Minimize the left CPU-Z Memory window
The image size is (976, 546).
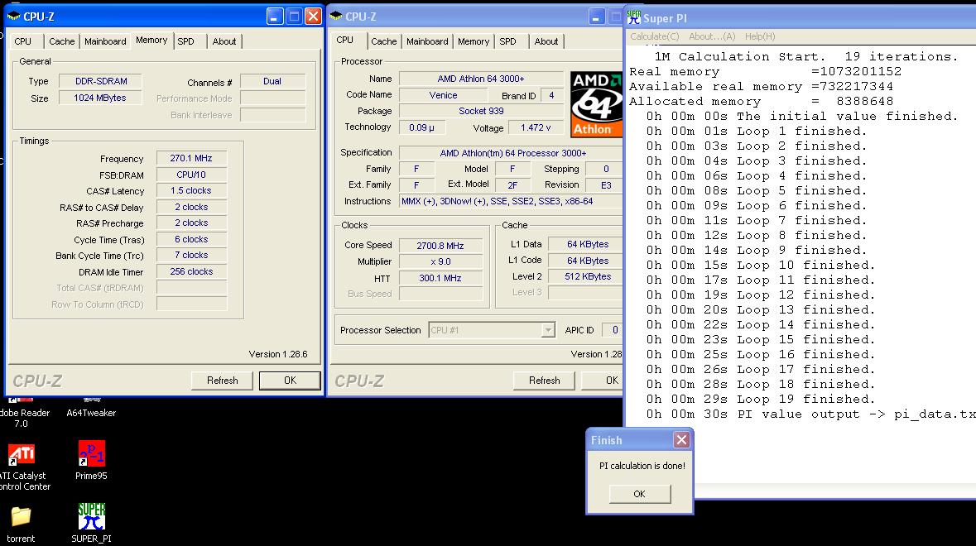[275, 17]
